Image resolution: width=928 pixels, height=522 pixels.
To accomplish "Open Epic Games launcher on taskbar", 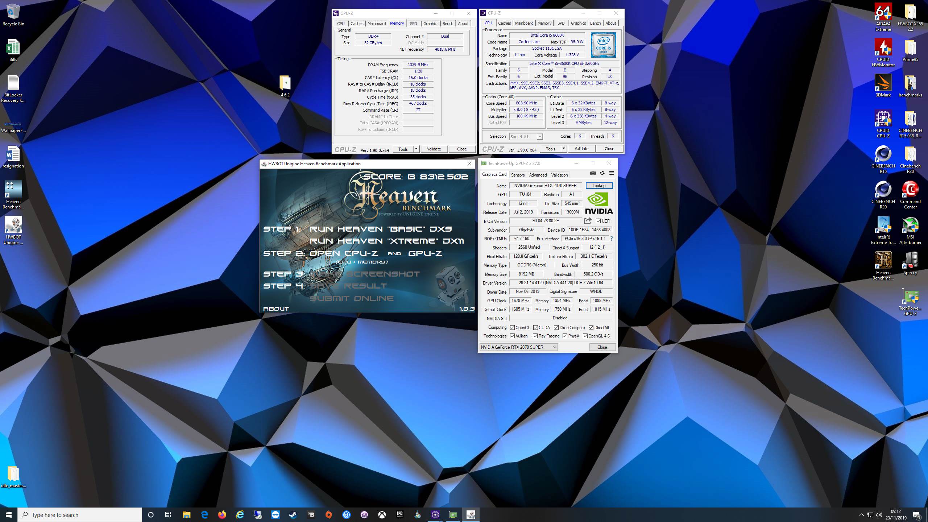I will [399, 515].
